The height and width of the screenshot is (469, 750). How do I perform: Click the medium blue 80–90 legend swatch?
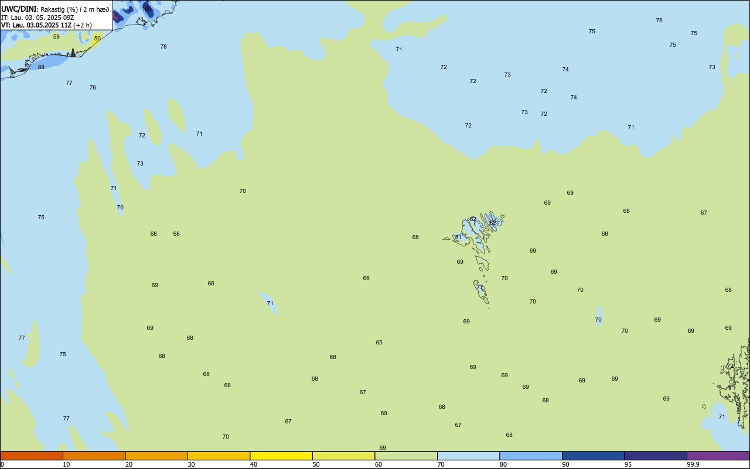(531, 456)
